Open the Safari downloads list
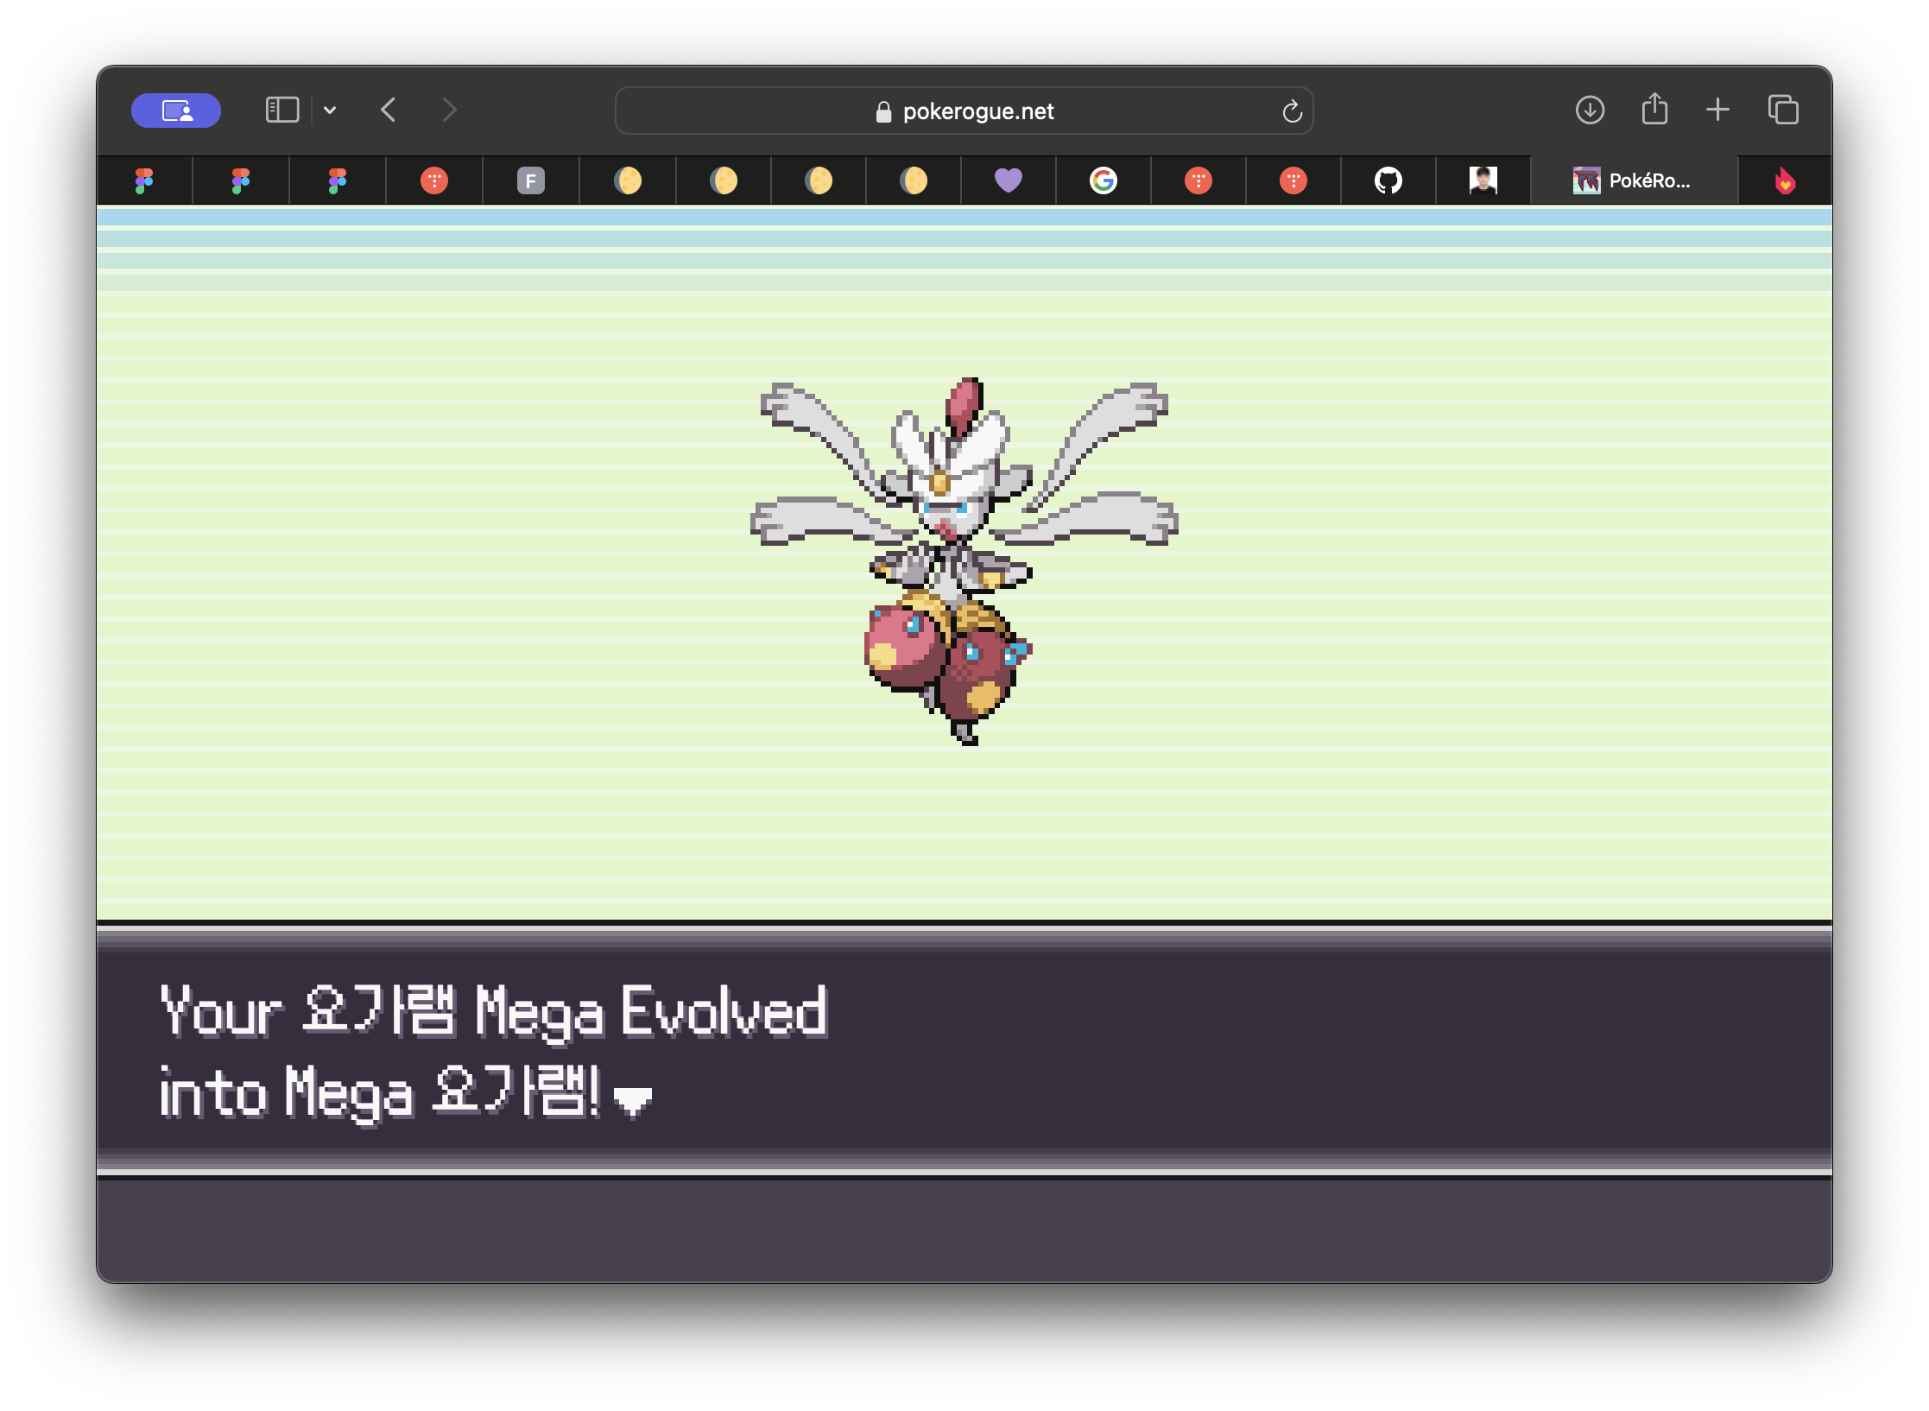 (1590, 111)
